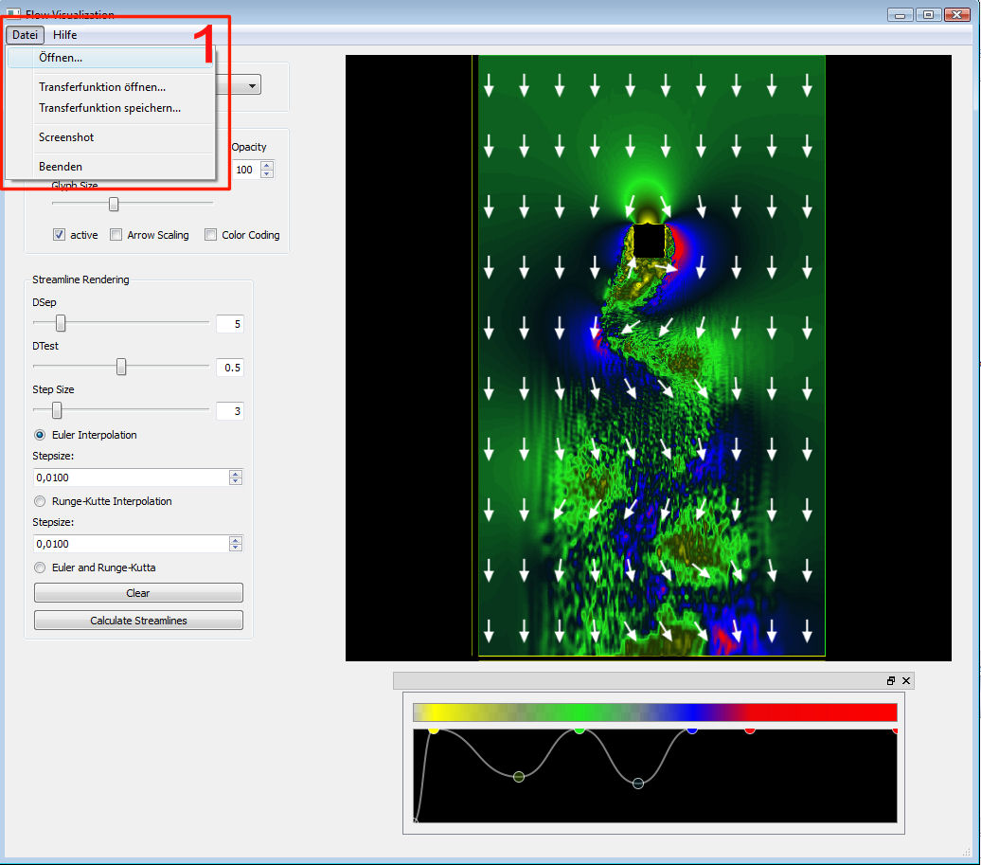Select the dark olive lower control point
This screenshot has height=865, width=981.
coord(518,777)
